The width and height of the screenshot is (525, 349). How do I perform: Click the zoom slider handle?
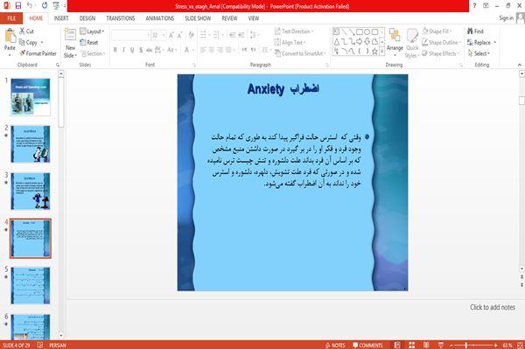pyautogui.click(x=465, y=345)
